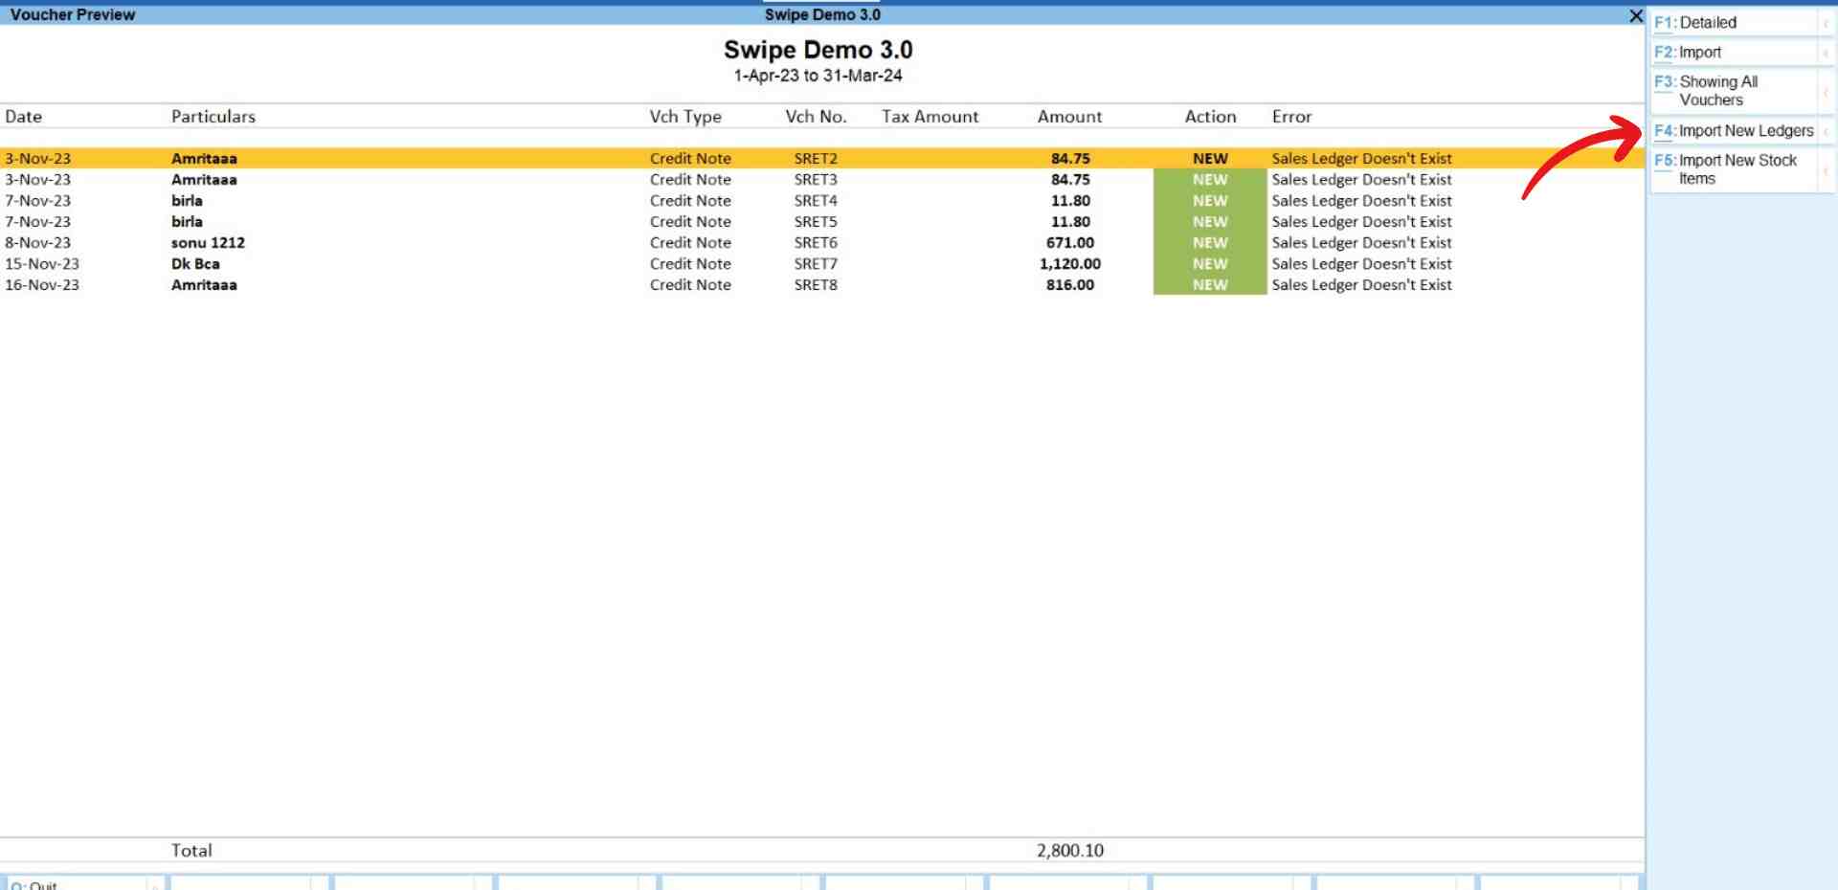This screenshot has height=890, width=1838.
Task: Expand arrow beside F2: Import
Action: 1826,53
